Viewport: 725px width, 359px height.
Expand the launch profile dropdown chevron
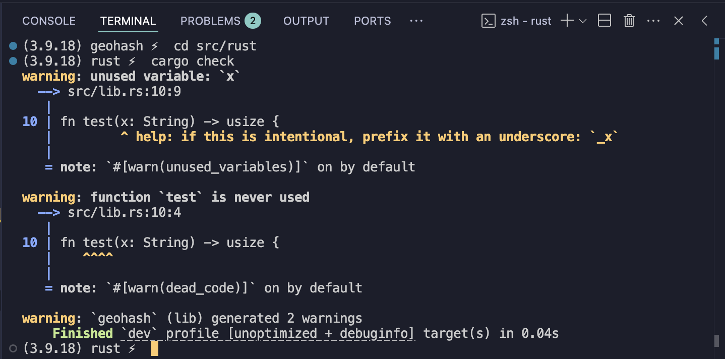coord(583,21)
